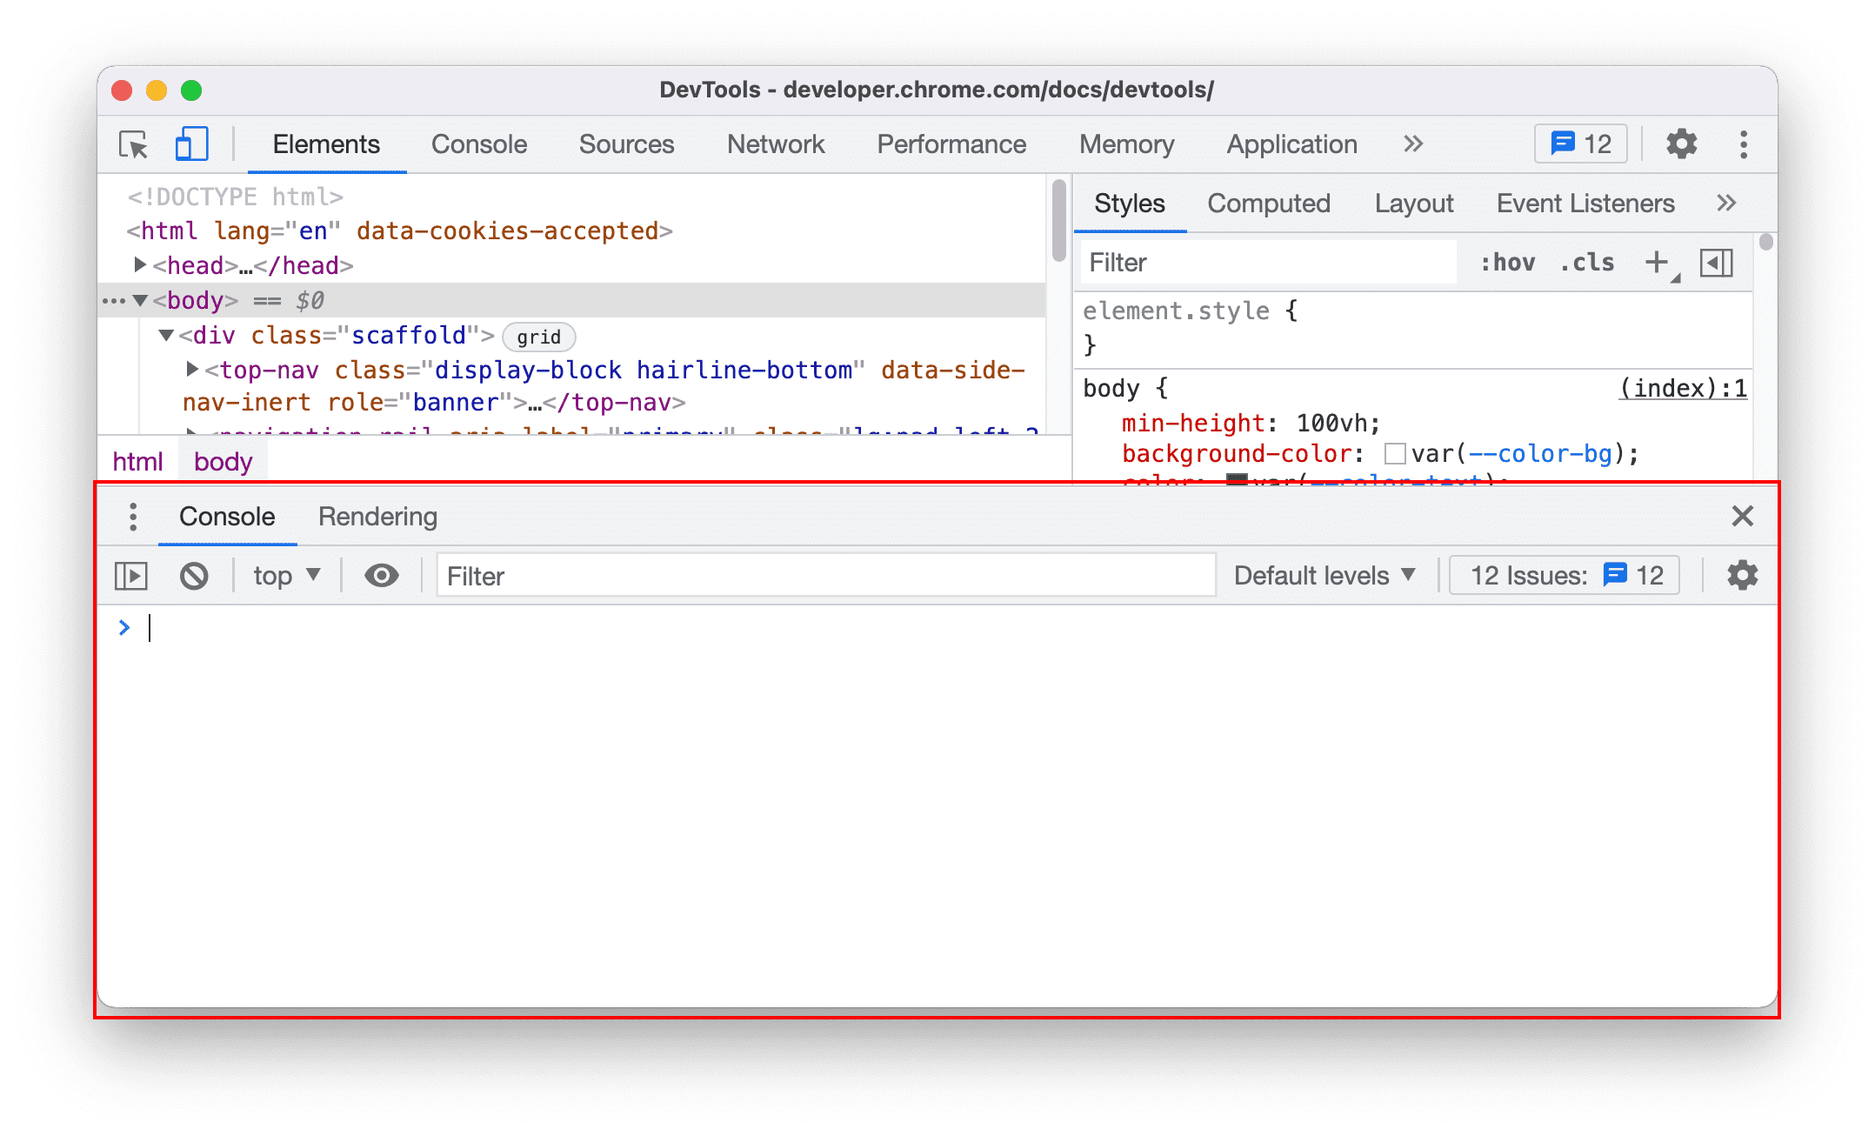The width and height of the screenshot is (1875, 1136).
Task: Switch to the Console tab
Action: pyautogui.click(x=478, y=144)
